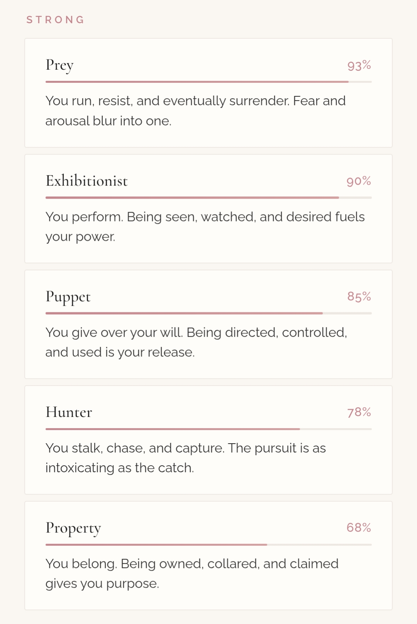
Task: Click the 85% Puppet score
Action: click(x=359, y=297)
